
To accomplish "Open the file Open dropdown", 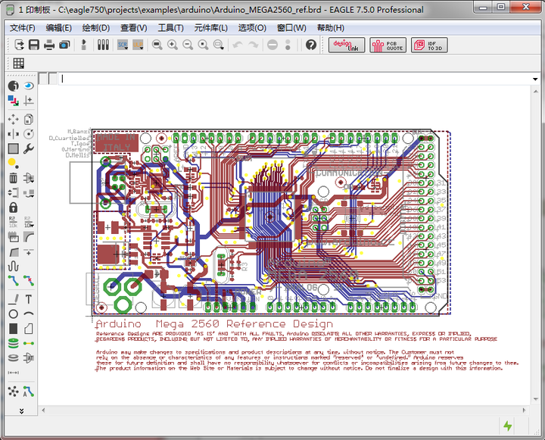I will 19,45.
